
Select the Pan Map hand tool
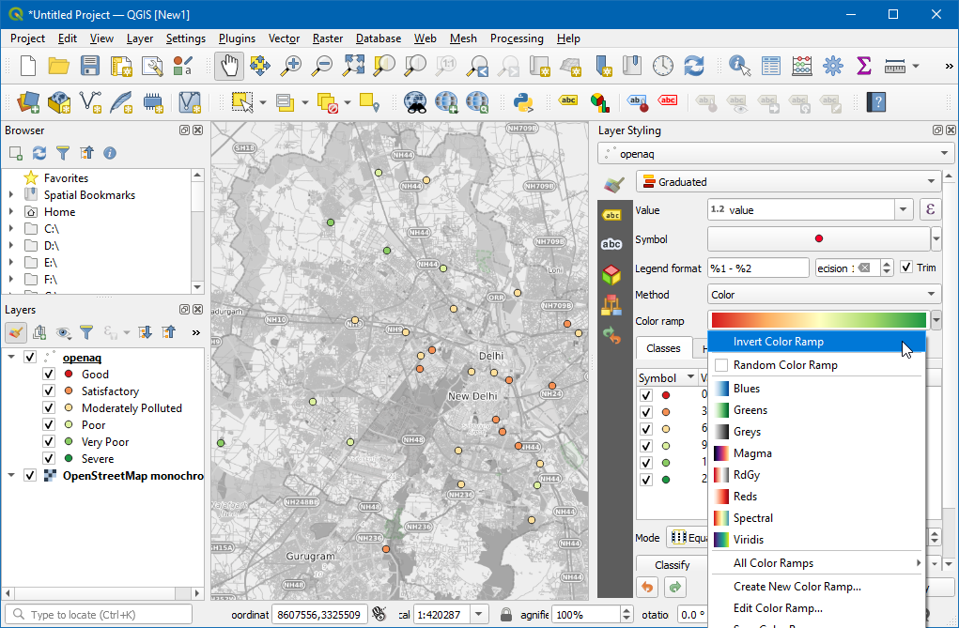229,66
